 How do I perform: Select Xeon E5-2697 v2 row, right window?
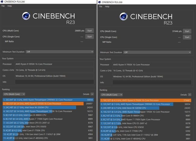(146, 123)
